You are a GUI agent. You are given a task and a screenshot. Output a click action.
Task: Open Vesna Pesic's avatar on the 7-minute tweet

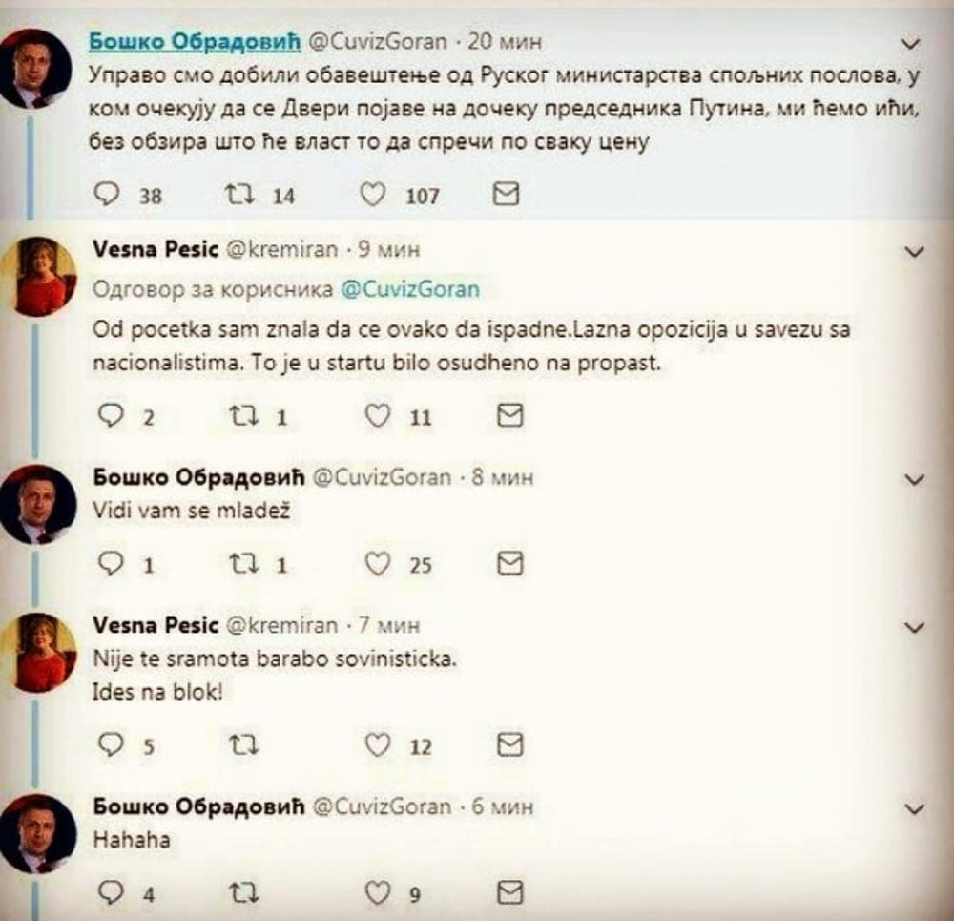click(42, 652)
